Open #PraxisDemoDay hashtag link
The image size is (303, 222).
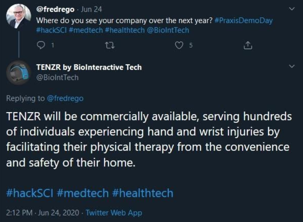pyautogui.click(x=243, y=20)
